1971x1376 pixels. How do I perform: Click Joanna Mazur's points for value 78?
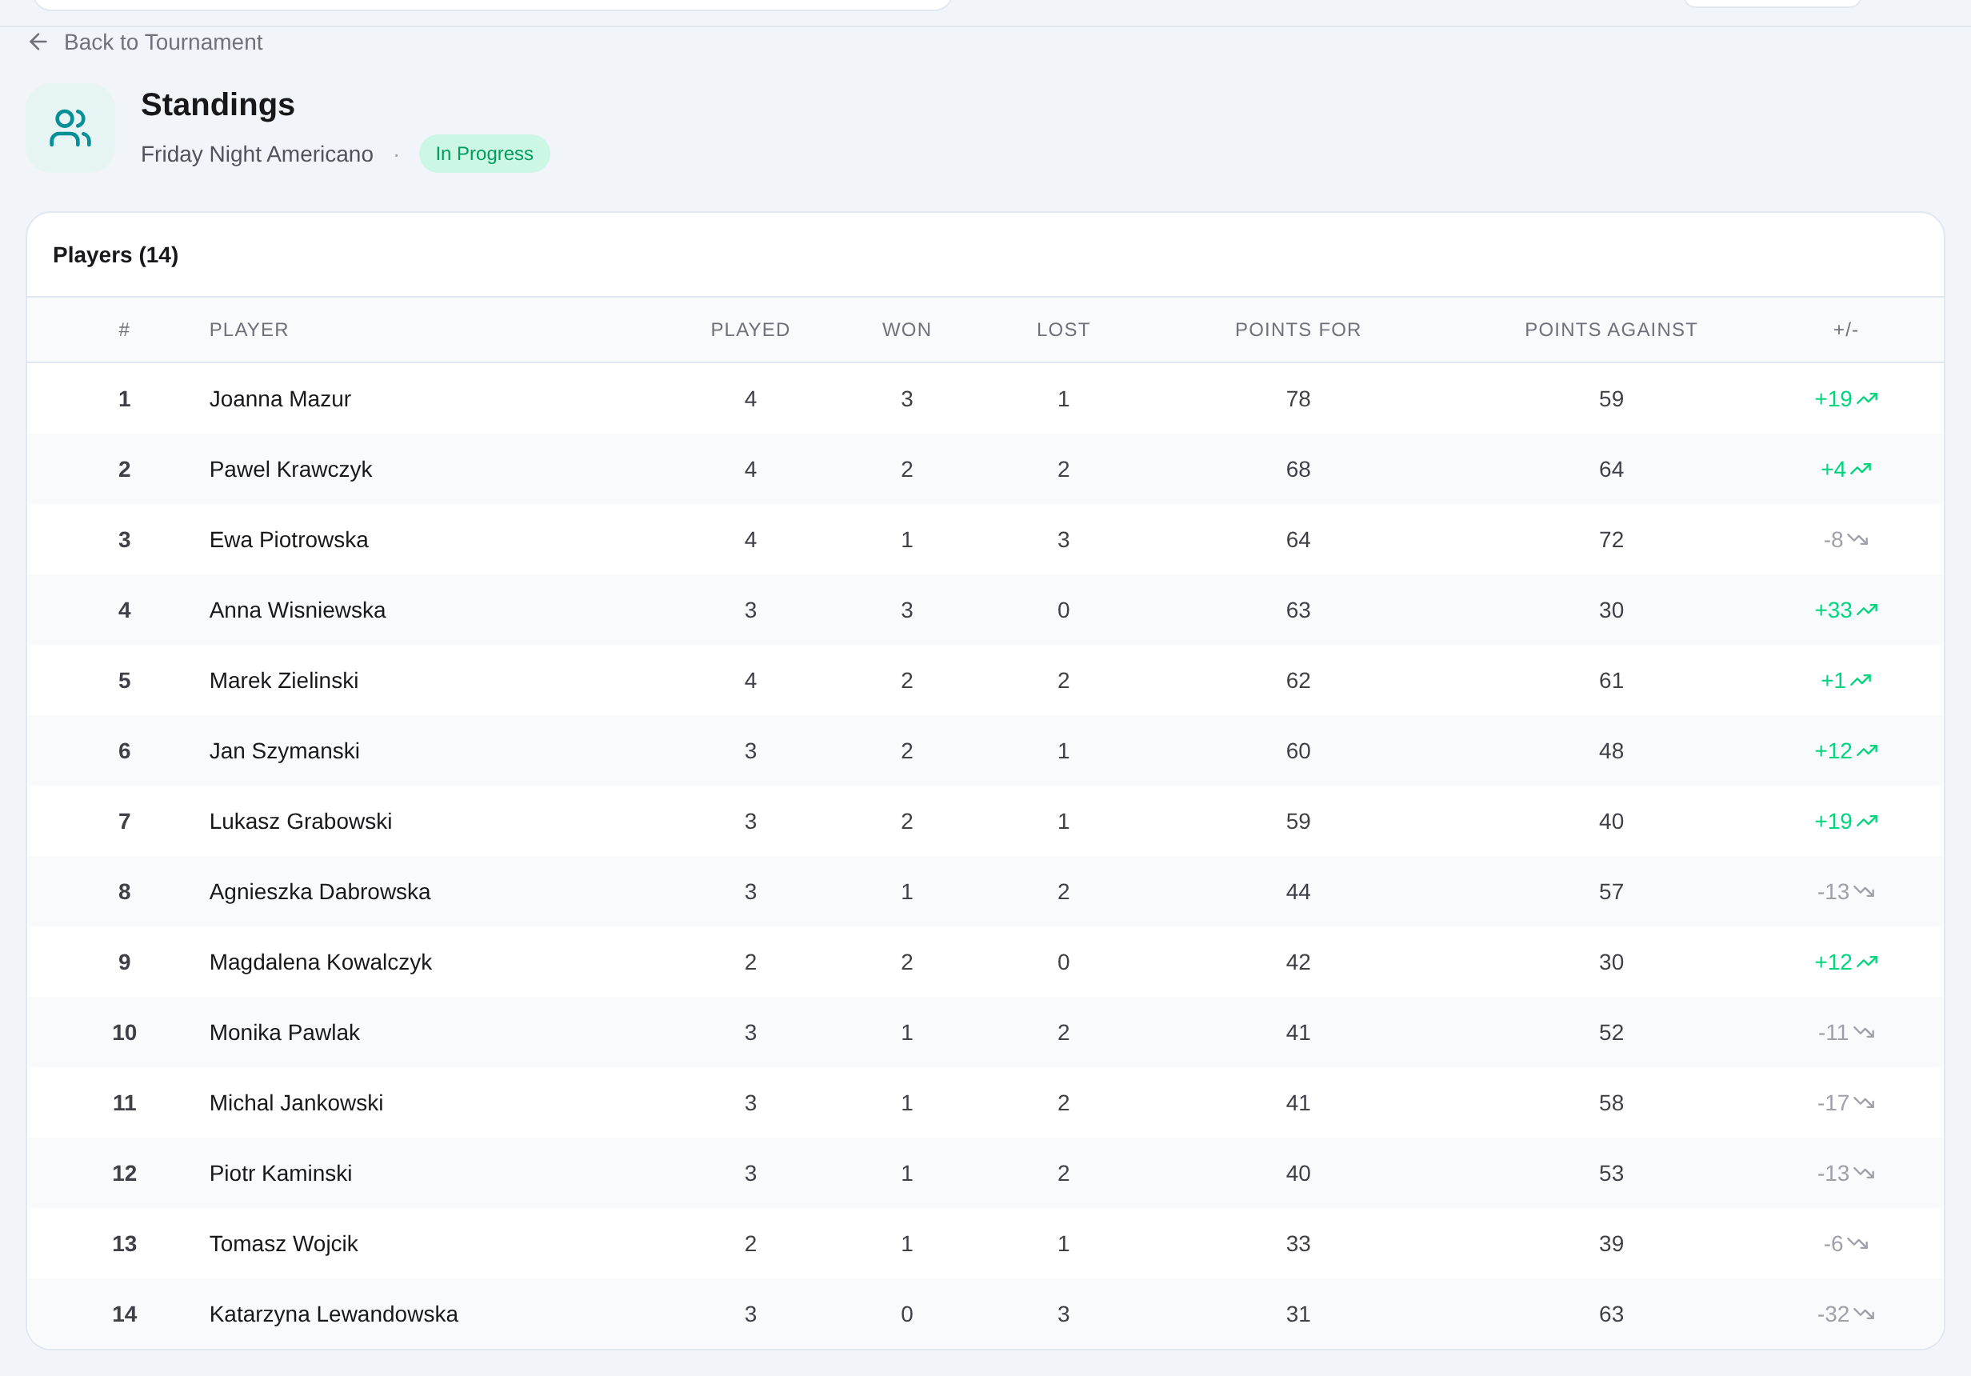point(1298,399)
